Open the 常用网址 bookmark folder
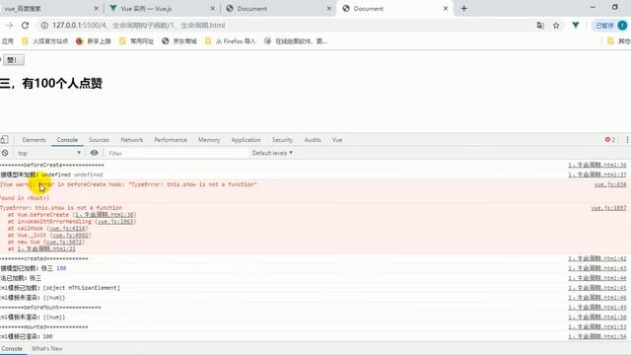631x355 pixels. pos(136,41)
